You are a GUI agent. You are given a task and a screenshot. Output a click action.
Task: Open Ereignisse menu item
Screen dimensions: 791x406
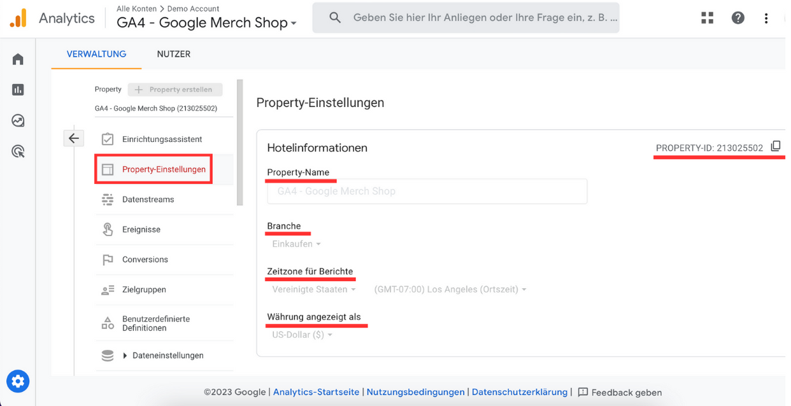(x=164, y=229)
